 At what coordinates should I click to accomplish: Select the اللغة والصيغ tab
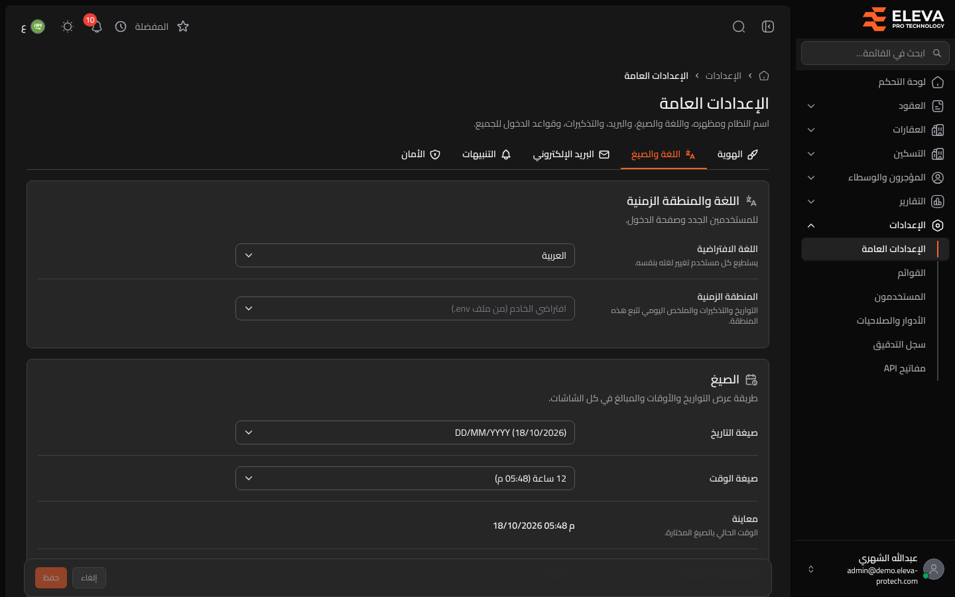(x=663, y=155)
